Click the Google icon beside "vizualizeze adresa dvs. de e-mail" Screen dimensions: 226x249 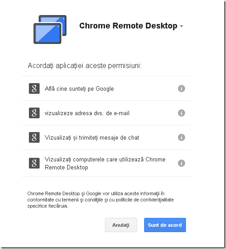(x=34, y=113)
